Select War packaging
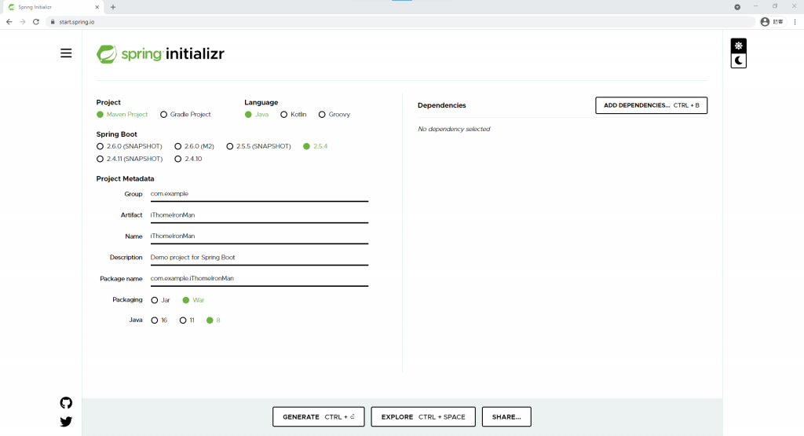The image size is (804, 436). pyautogui.click(x=193, y=300)
